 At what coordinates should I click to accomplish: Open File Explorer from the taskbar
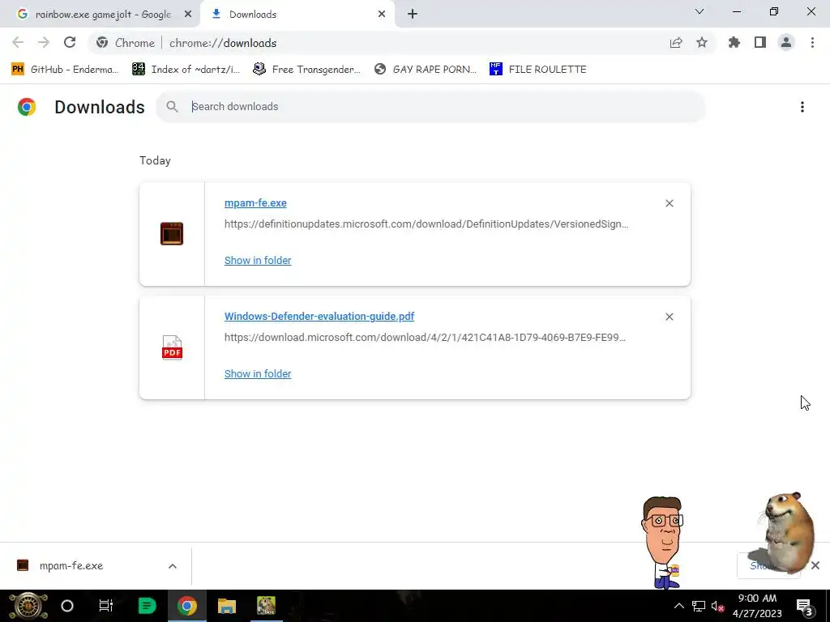coord(227,606)
